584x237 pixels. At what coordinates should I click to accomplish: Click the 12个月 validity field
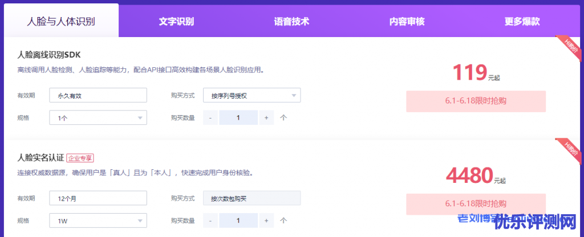(98, 198)
